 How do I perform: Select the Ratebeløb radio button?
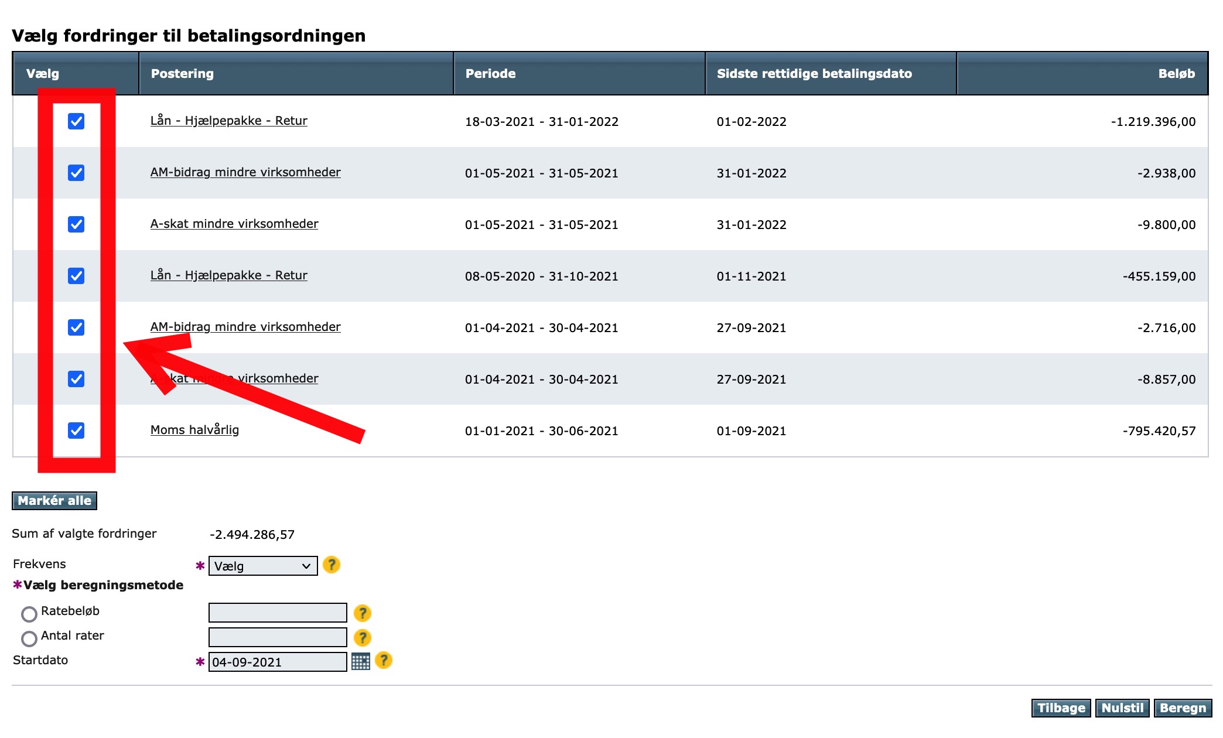coord(29,614)
